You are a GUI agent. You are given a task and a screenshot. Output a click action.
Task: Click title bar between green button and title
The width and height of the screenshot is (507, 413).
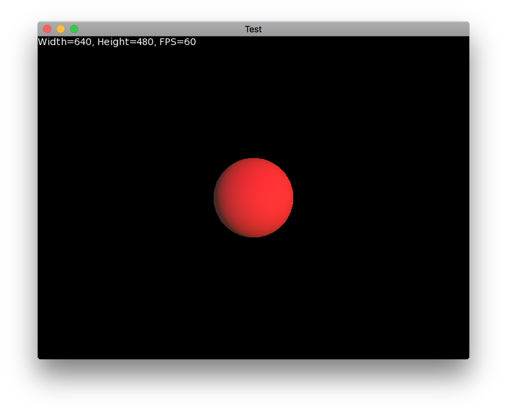click(158, 29)
